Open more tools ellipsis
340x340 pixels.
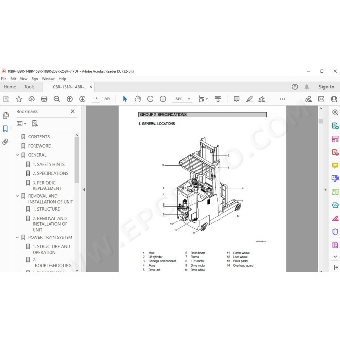click(282, 99)
